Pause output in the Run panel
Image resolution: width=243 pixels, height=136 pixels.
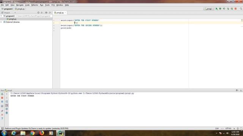pyautogui.click(x=2, y=102)
